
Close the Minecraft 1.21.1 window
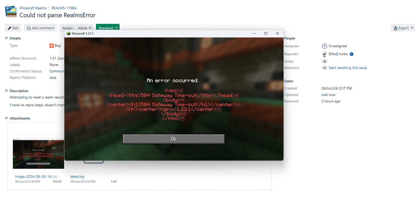pos(278,34)
